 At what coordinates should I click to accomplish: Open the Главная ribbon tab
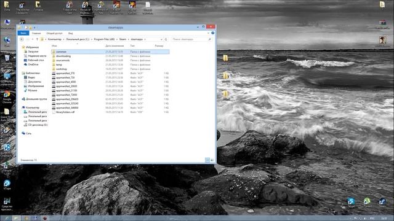point(36,33)
